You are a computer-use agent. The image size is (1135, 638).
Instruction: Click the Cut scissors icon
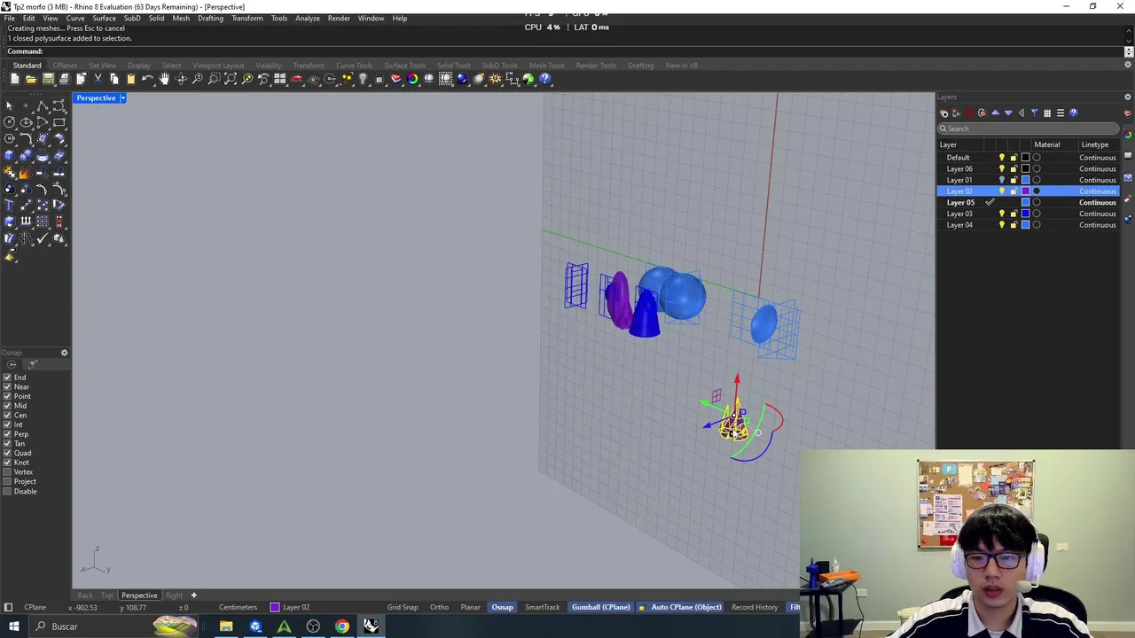(x=98, y=79)
